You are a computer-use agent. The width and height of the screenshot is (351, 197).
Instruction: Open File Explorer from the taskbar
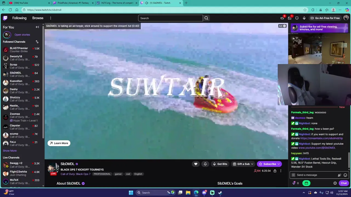[x=188, y=193]
